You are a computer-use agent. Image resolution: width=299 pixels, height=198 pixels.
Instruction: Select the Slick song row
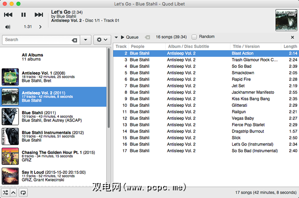pos(206,138)
